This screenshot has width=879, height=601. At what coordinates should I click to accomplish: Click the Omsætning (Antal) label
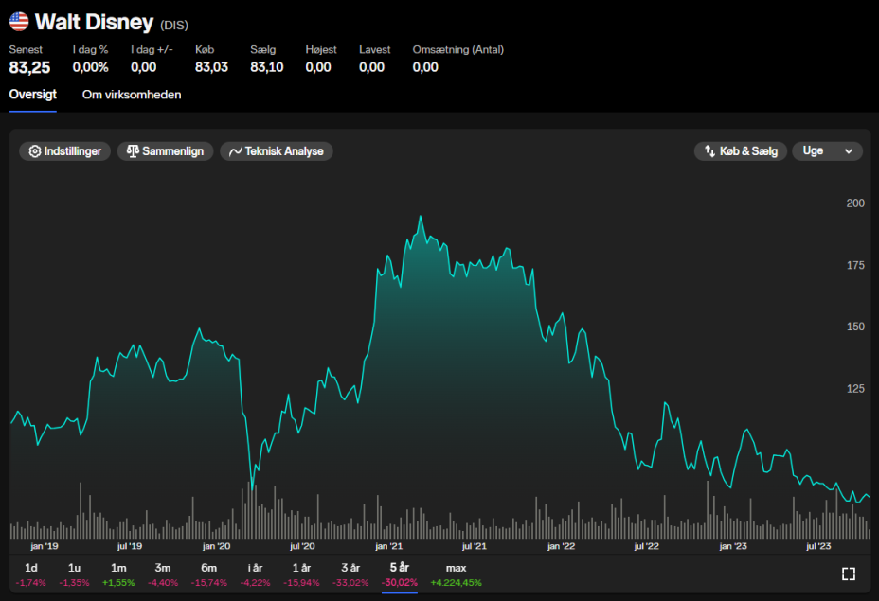458,50
